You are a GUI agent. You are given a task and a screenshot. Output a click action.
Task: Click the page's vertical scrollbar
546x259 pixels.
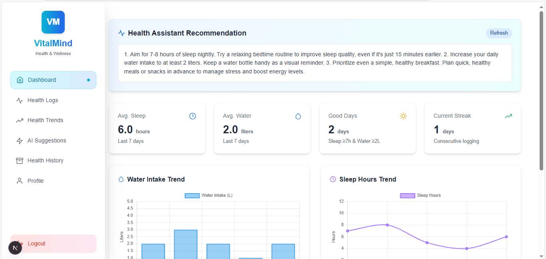pyautogui.click(x=542, y=92)
